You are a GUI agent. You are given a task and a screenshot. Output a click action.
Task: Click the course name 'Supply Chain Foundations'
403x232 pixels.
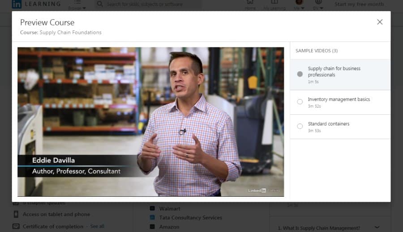coord(70,33)
